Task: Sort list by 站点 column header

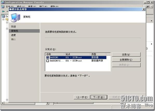Action: coord(77,54)
